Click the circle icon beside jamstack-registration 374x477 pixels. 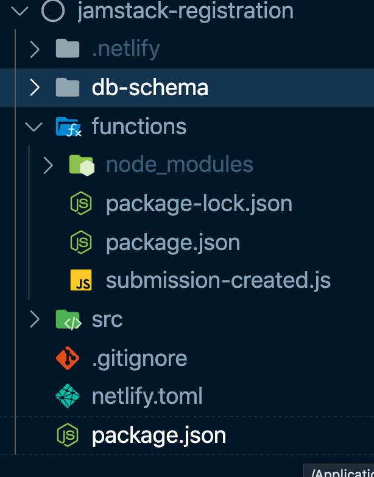53,10
